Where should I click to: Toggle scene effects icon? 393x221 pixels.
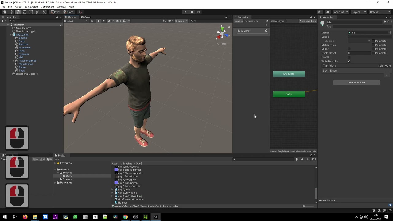109,21
